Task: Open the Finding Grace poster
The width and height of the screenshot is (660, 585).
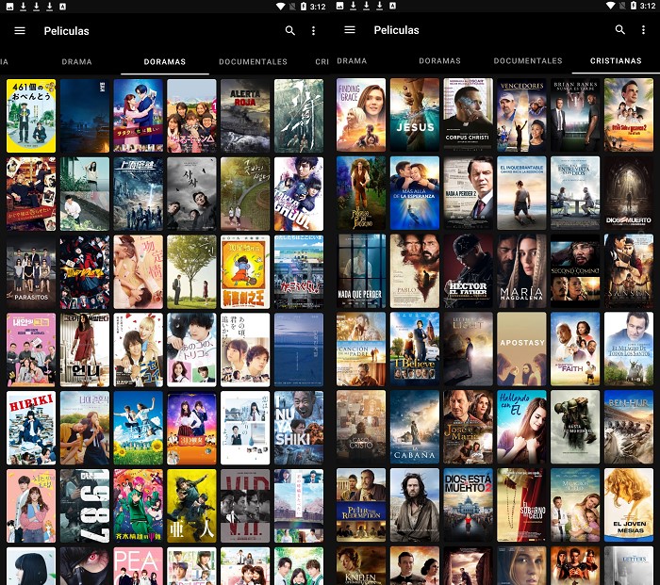Action: click(x=361, y=115)
